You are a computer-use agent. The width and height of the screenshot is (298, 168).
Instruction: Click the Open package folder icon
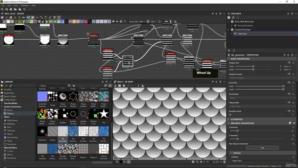[15, 9]
